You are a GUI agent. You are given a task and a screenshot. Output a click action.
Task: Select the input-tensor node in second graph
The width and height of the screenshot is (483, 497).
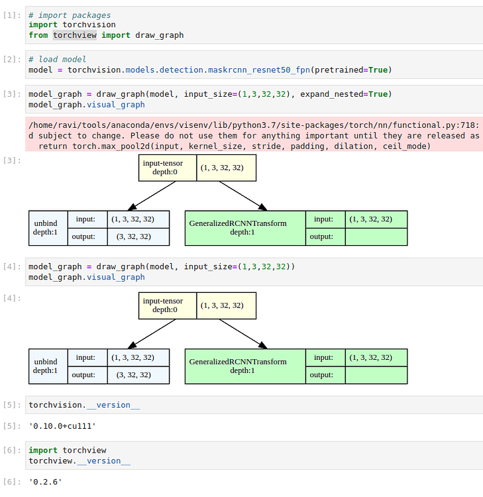[x=163, y=305]
